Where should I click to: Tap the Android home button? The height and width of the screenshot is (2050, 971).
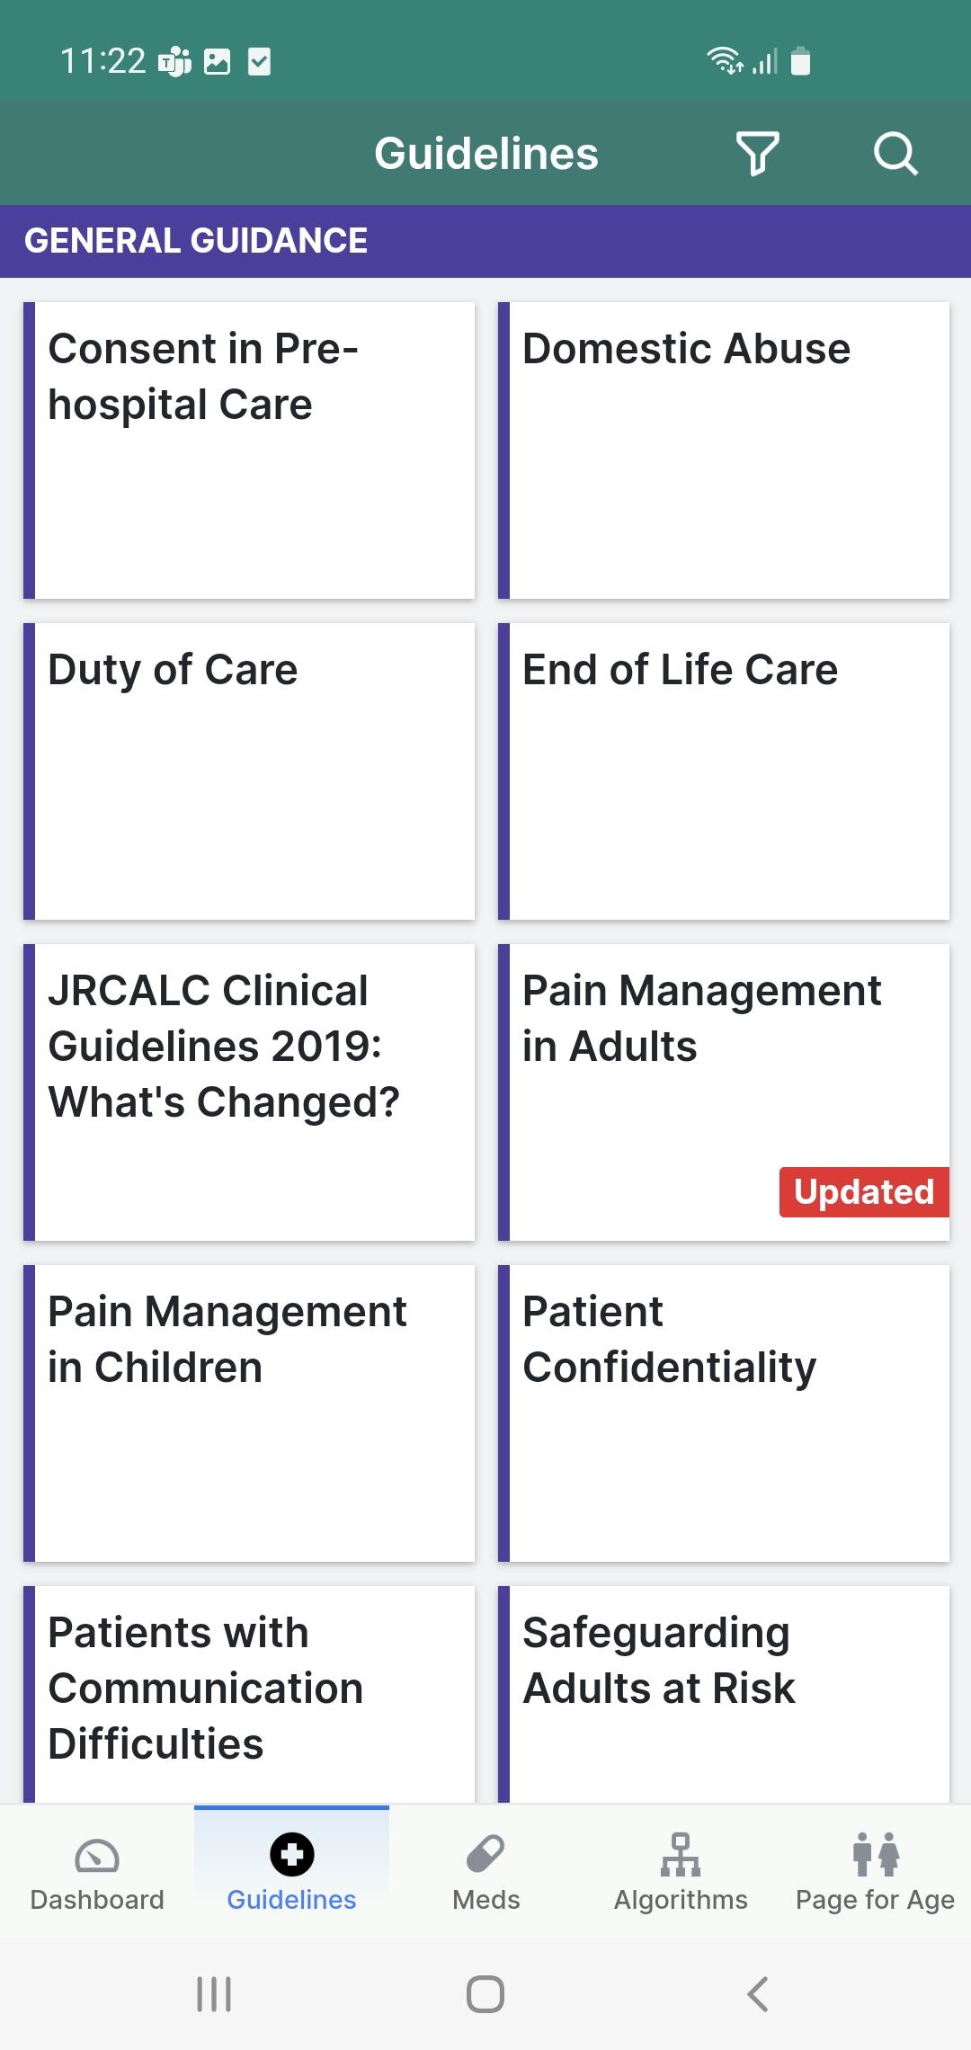click(485, 1994)
